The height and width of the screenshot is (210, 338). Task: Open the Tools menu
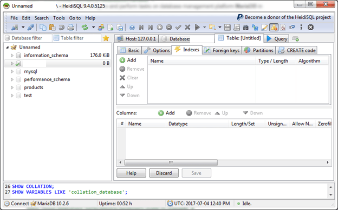coord(59,18)
